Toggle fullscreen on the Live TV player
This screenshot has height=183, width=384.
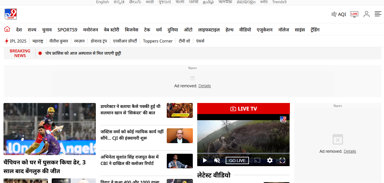point(282,160)
